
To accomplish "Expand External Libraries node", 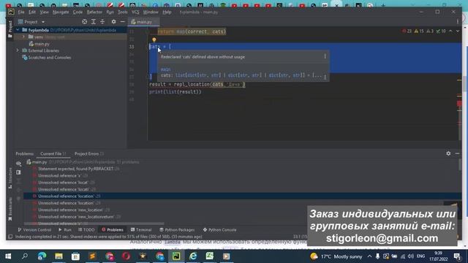I will pyautogui.click(x=18, y=50).
